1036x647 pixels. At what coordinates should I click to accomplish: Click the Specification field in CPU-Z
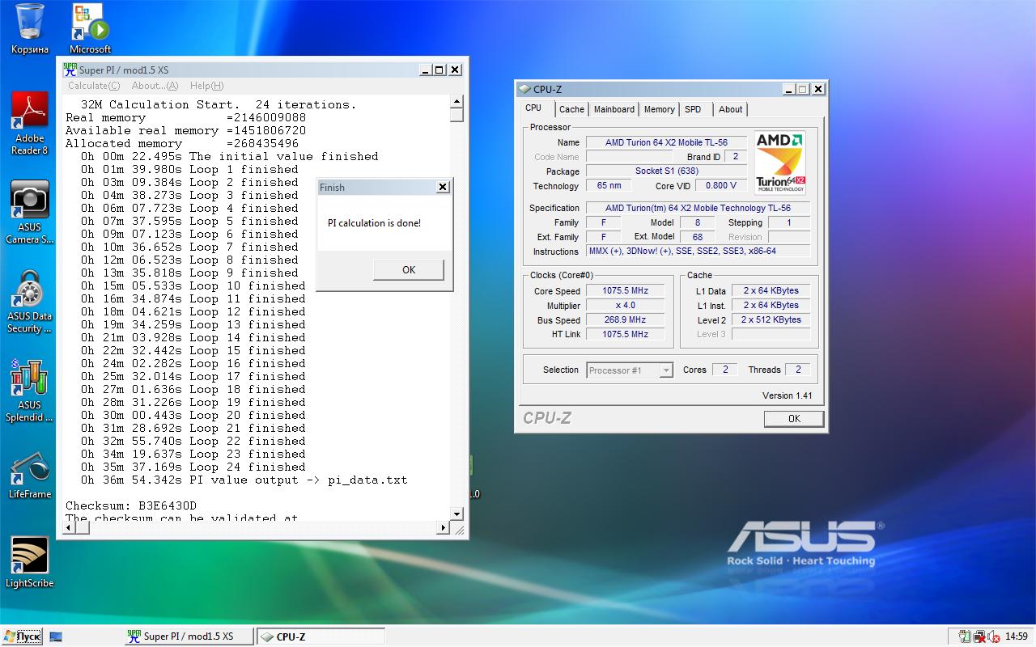(x=698, y=208)
